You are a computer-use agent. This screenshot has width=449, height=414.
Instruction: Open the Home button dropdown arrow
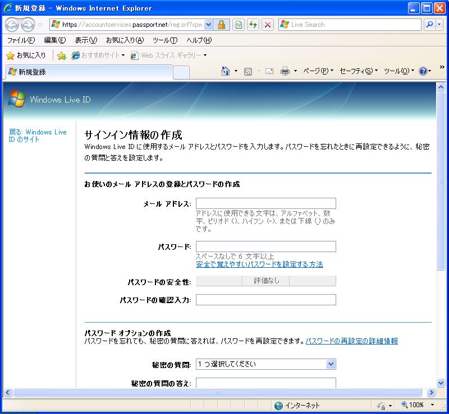tap(236, 71)
